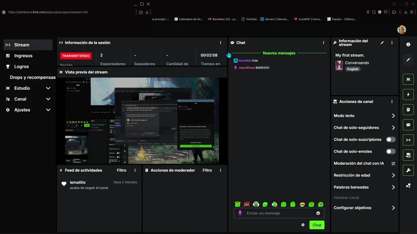Toggle the stream info wrench icon in right sidebar
Screen dimensions: 417x234
click(x=408, y=170)
